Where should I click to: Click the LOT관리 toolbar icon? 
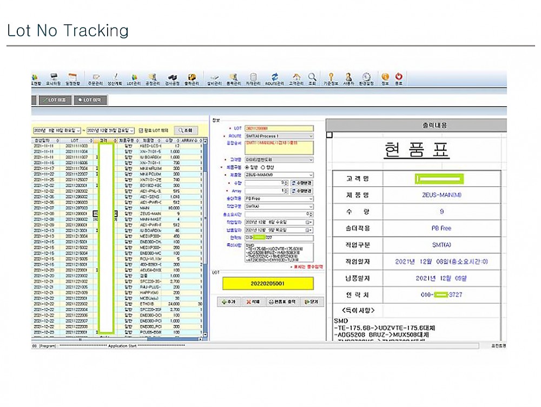click(x=134, y=79)
